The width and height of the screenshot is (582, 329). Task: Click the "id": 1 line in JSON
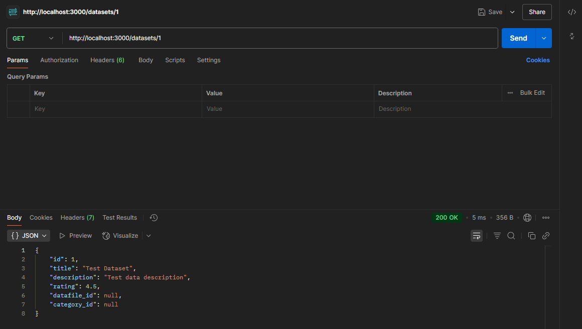point(64,259)
